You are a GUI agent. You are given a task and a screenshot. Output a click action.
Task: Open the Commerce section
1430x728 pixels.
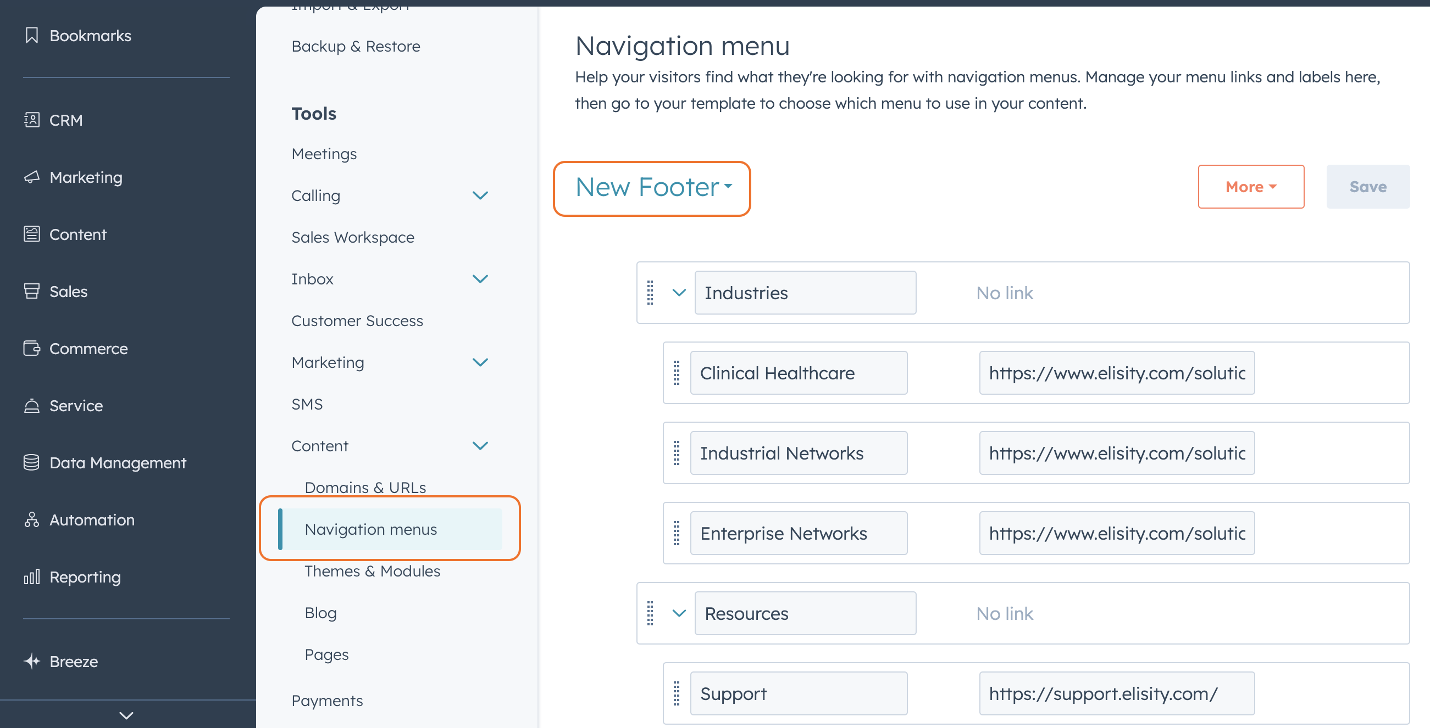[88, 348]
